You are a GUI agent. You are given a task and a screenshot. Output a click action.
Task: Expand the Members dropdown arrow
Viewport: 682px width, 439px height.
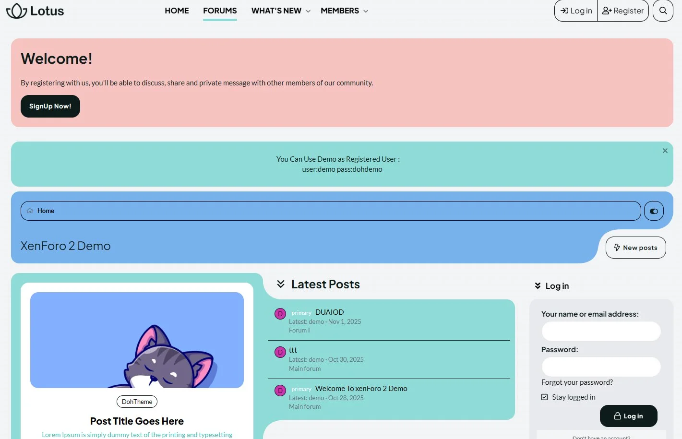(x=366, y=11)
